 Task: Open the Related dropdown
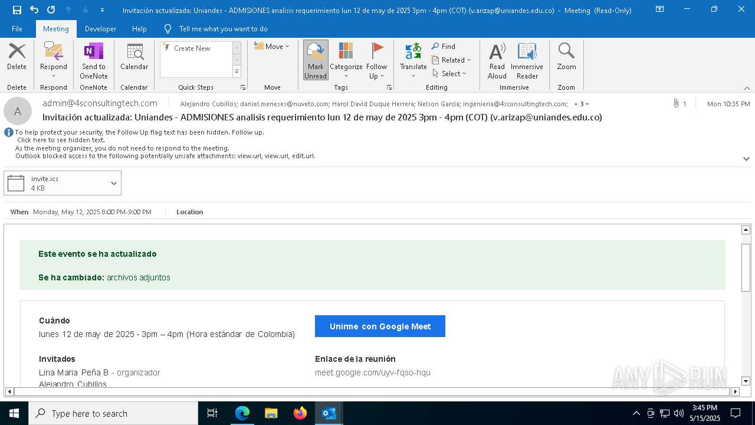point(452,60)
